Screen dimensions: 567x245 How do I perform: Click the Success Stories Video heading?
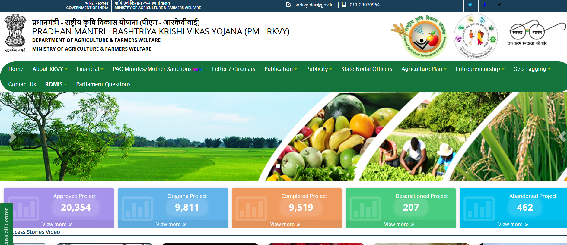tap(36, 232)
